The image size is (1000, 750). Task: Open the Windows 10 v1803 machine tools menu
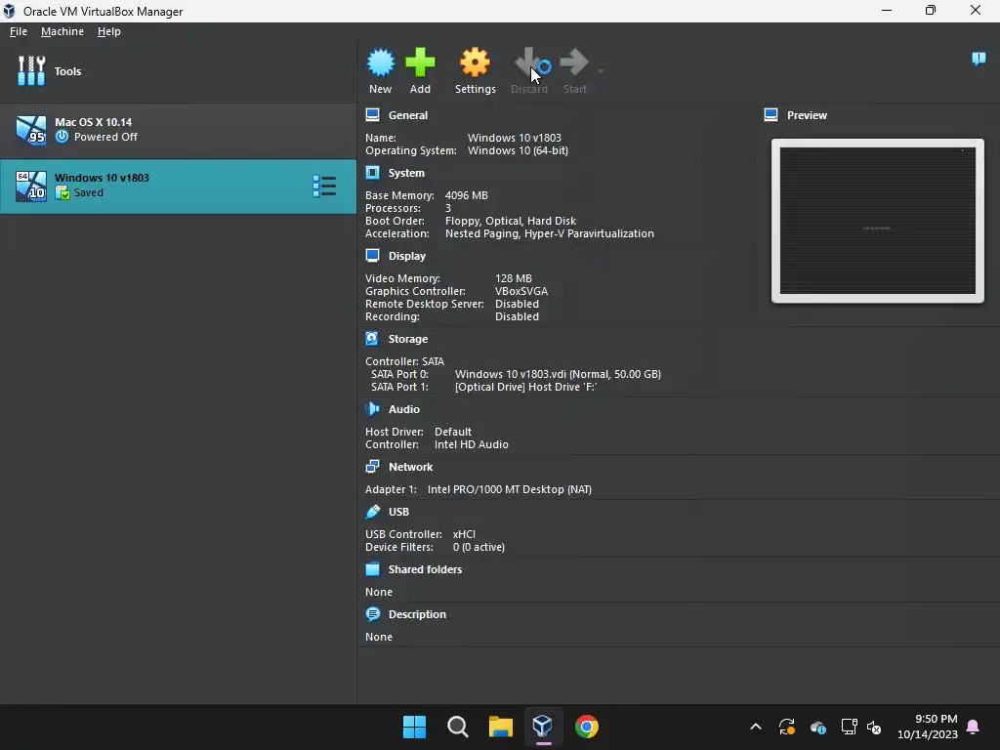324,187
